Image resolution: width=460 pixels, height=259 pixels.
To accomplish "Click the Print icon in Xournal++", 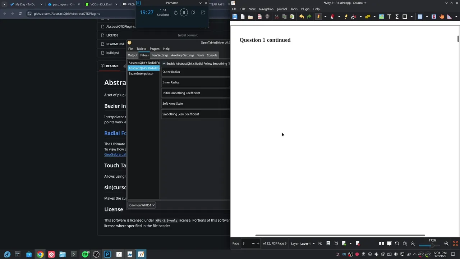I will point(267,17).
